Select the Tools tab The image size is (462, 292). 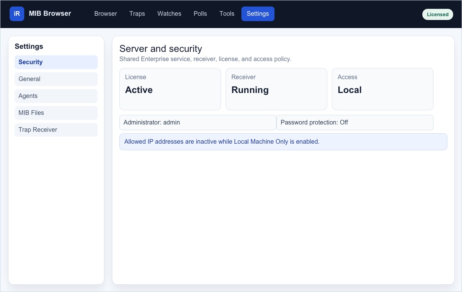(x=227, y=14)
